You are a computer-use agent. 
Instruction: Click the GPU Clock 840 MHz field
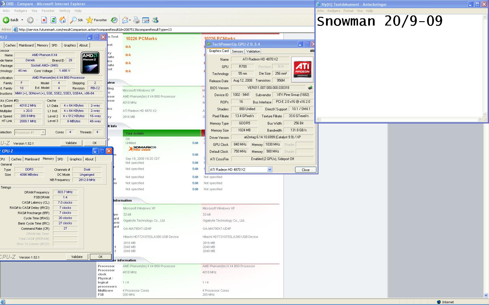[240, 144]
